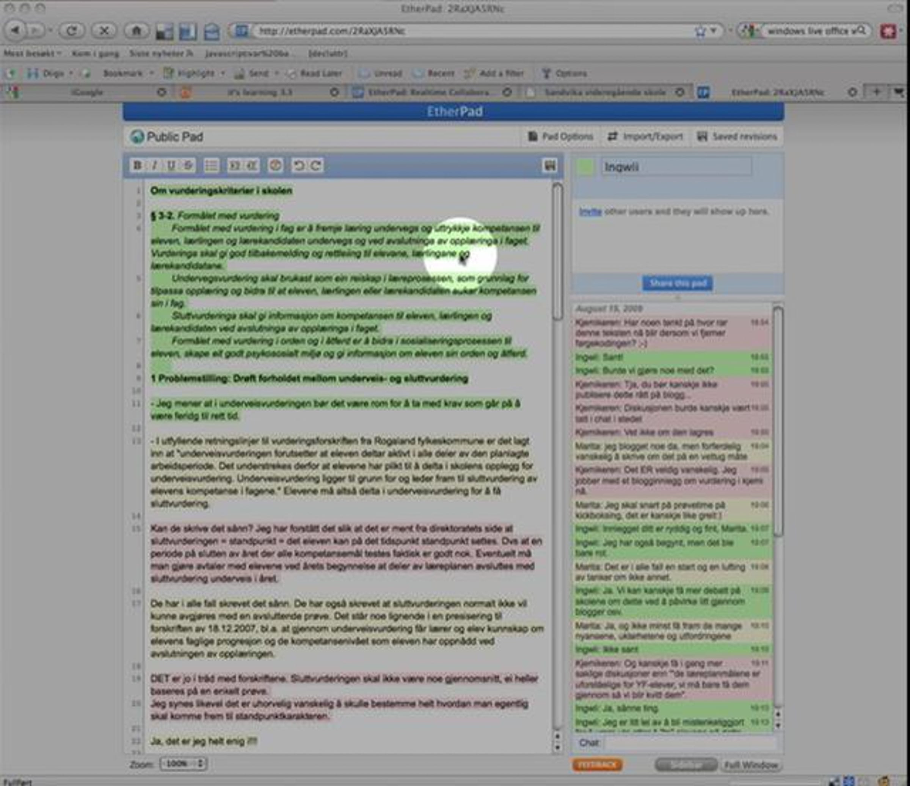Open the browser home page
Image resolution: width=910 pixels, height=786 pixels.
tap(136, 31)
